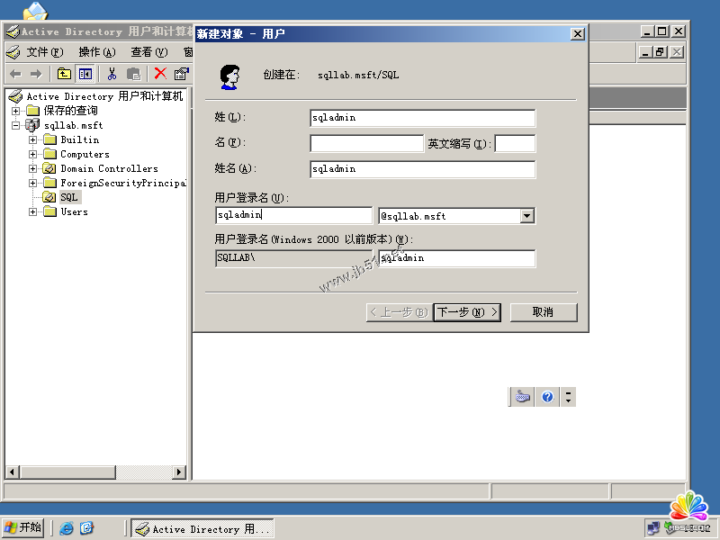Open Properties via the toolbar icon

click(181, 74)
